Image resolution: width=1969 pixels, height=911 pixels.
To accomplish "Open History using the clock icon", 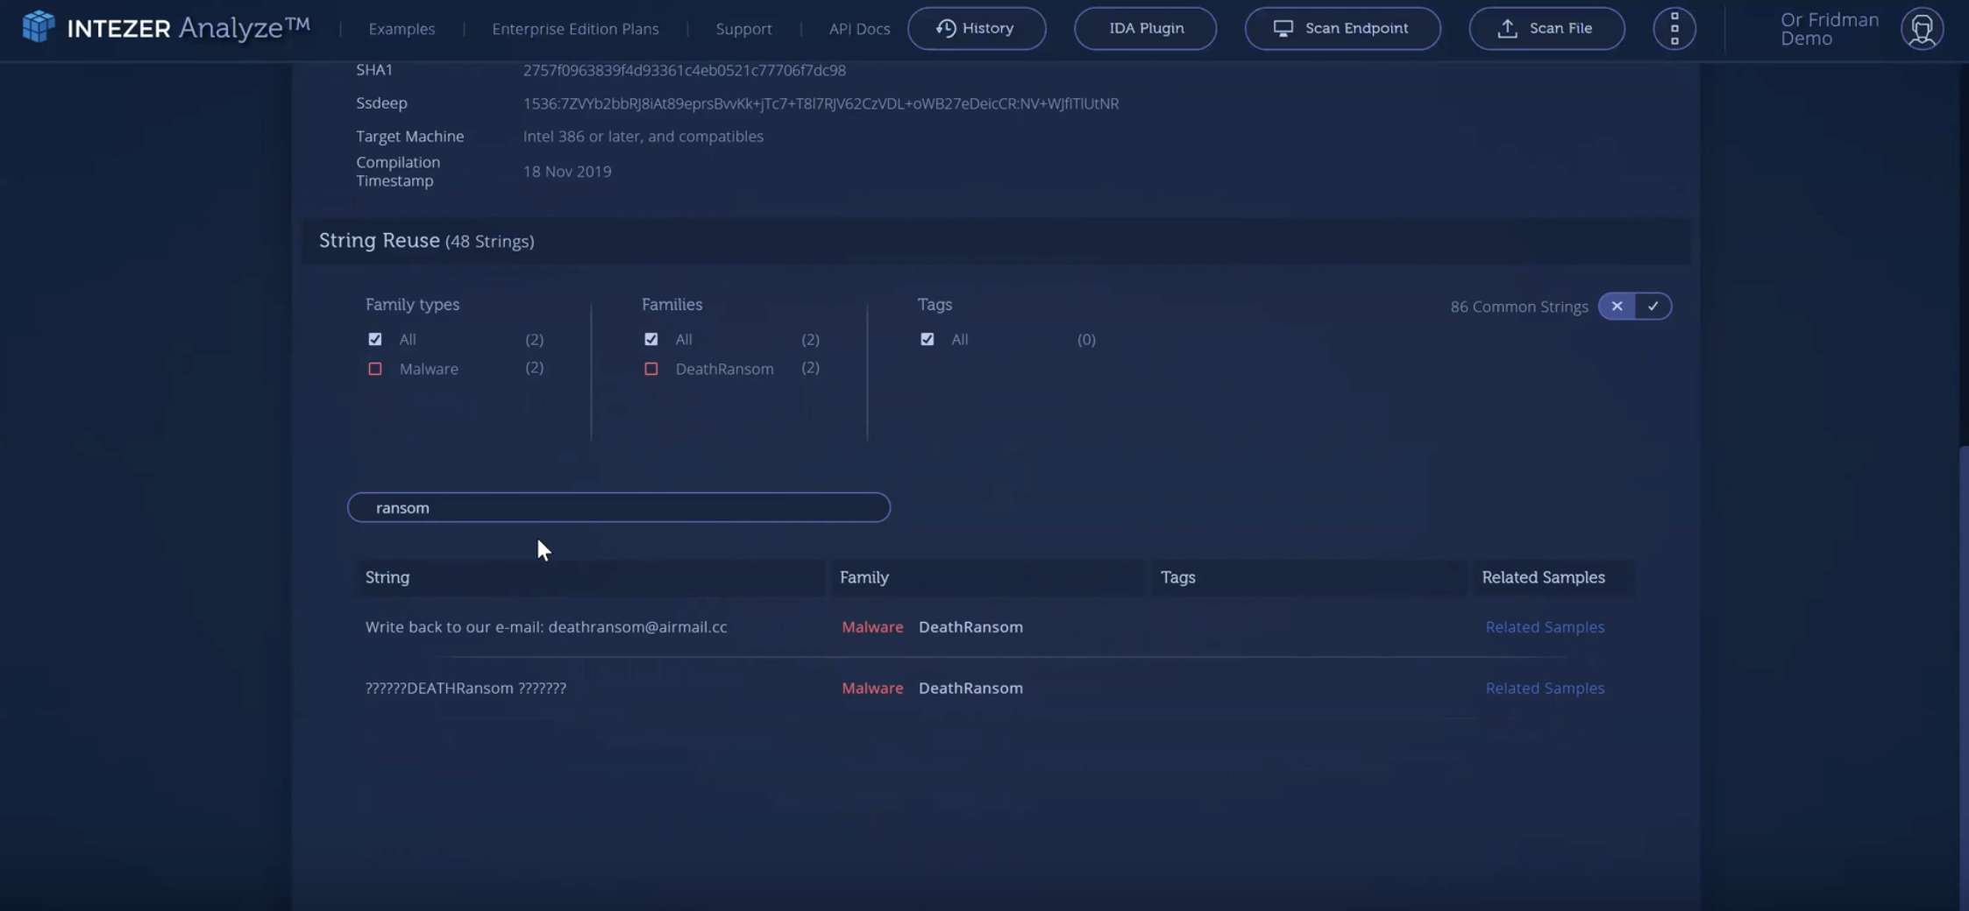I will pos(947,27).
